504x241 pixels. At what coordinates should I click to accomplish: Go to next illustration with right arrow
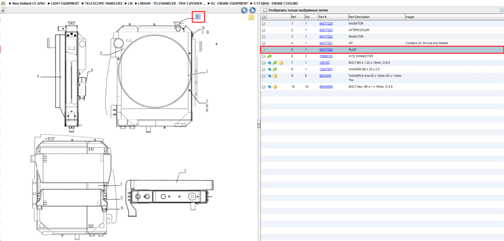tap(253, 10)
